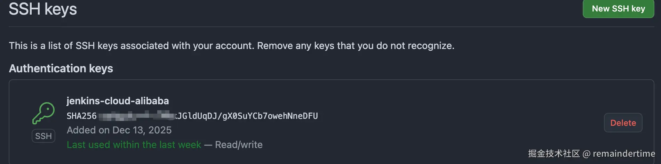Viewport: 661px width, 164px height.
Task: Click the 掘金技术社区 watermark text
Action: pos(554,154)
